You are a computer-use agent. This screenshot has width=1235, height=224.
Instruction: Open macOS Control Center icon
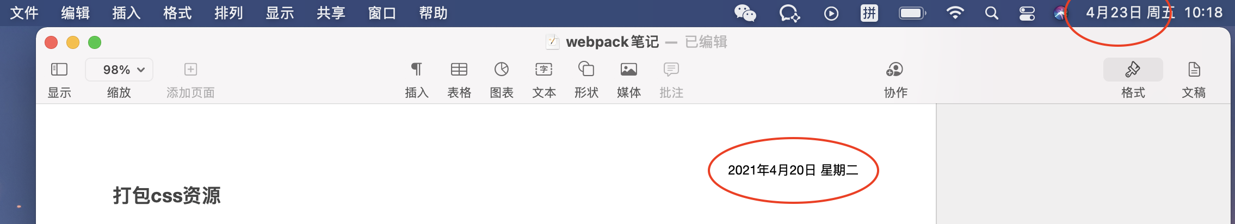click(1027, 13)
